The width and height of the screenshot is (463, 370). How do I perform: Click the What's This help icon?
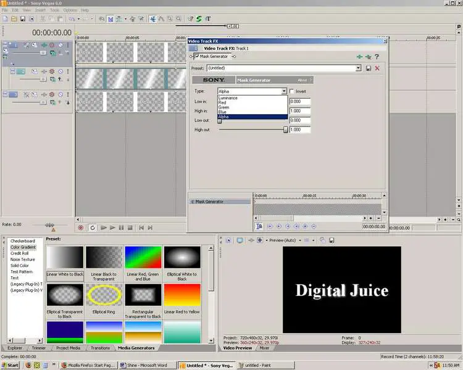pos(191,19)
